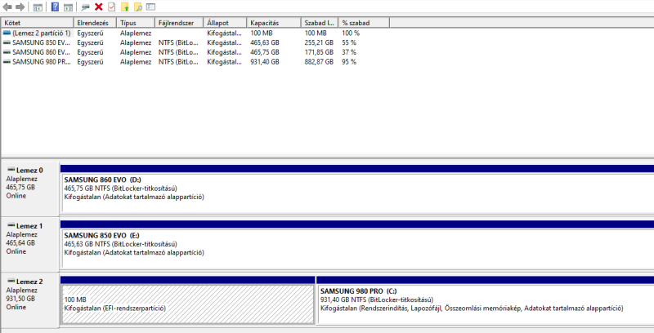Click the disk drive icon with pointer in toolbar

pos(86,7)
